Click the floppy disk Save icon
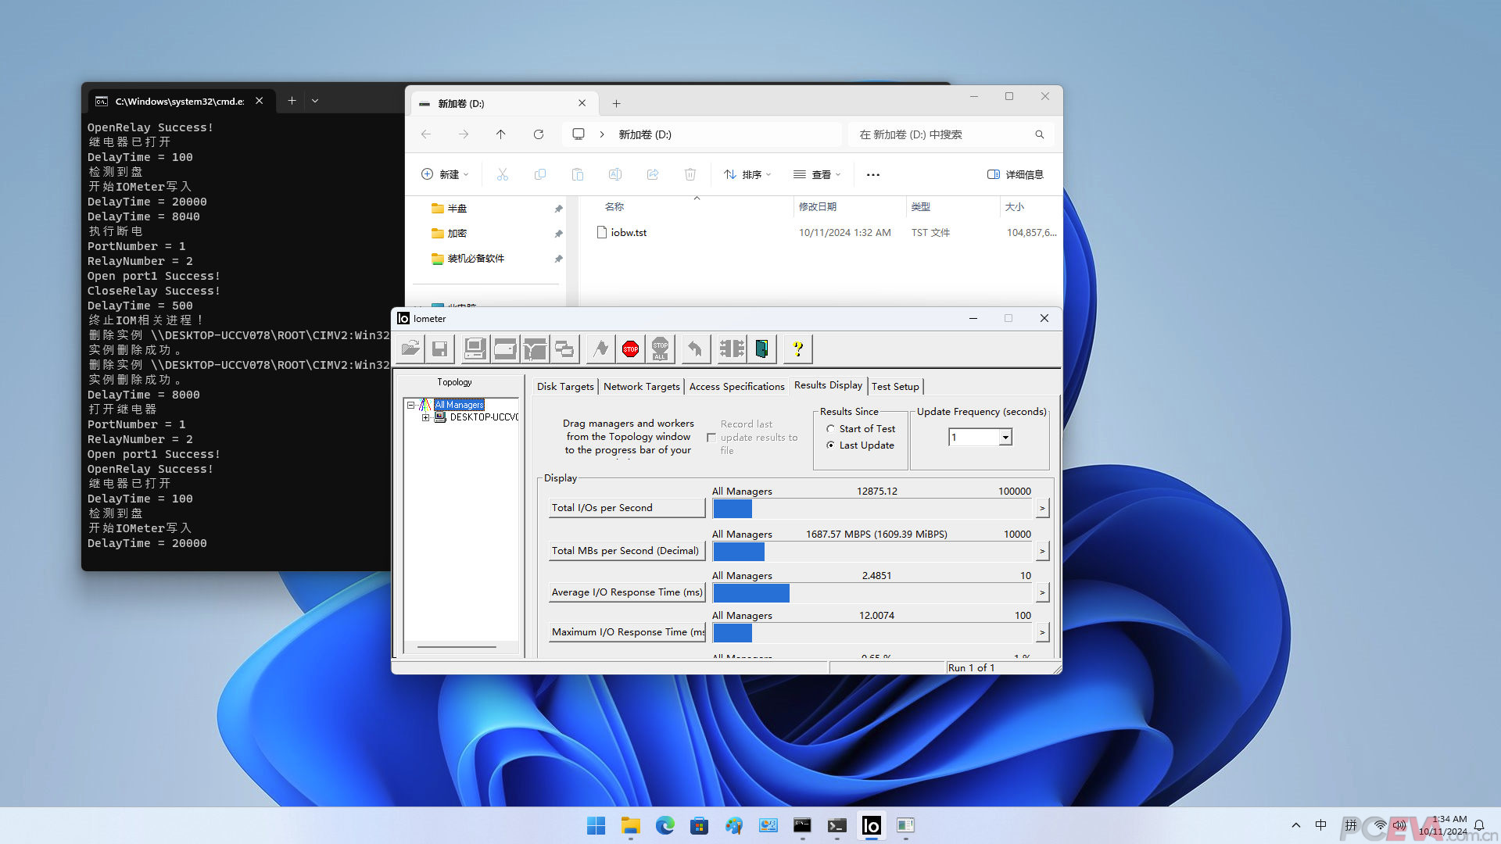 click(439, 349)
